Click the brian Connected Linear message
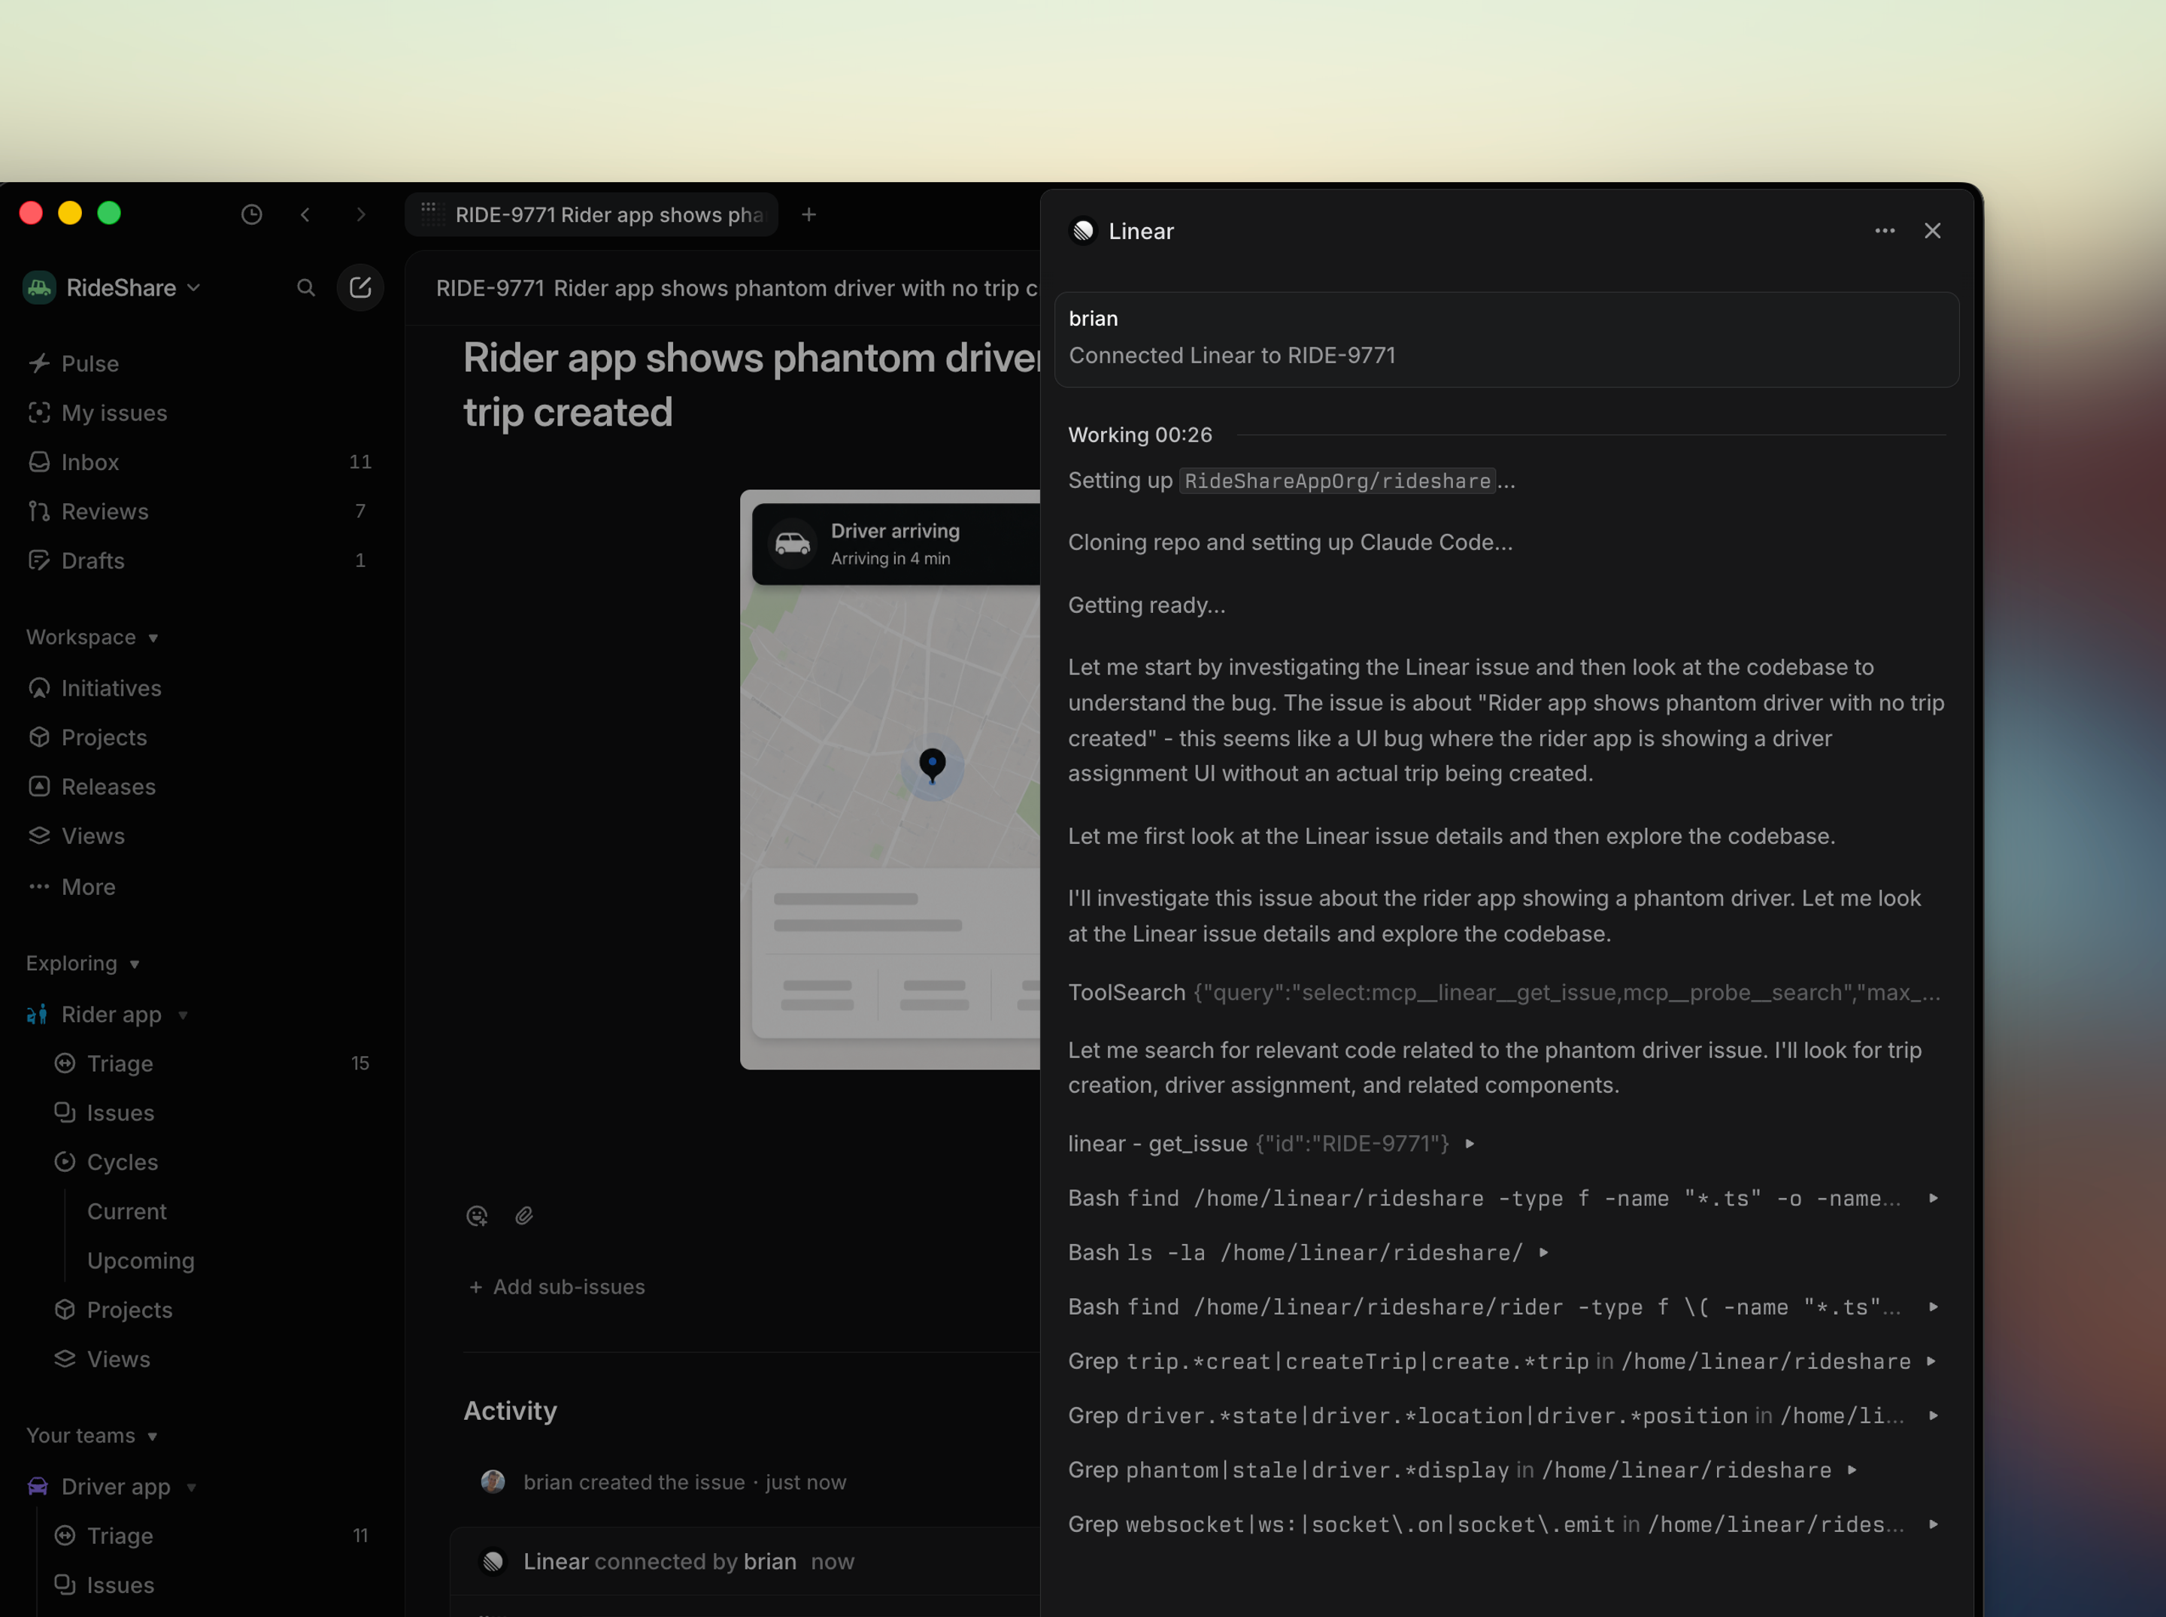 1506,338
